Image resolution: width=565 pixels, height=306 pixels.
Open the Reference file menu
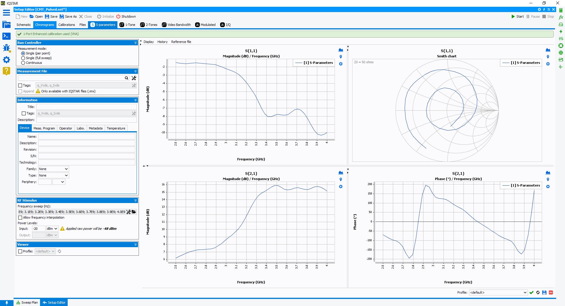(x=181, y=42)
